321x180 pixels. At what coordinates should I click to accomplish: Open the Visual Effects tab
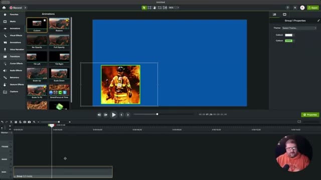(13, 35)
